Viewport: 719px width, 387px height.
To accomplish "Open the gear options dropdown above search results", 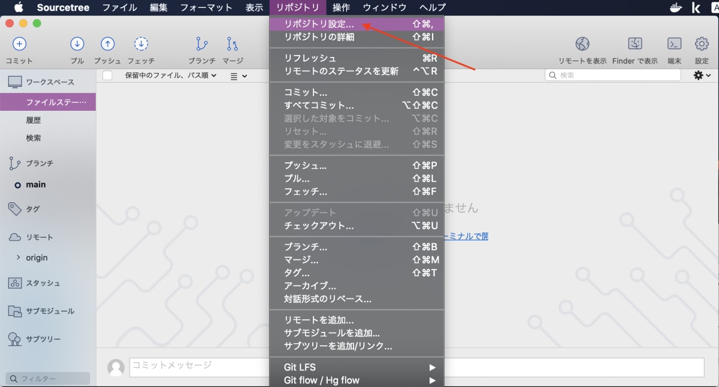I will pos(700,75).
